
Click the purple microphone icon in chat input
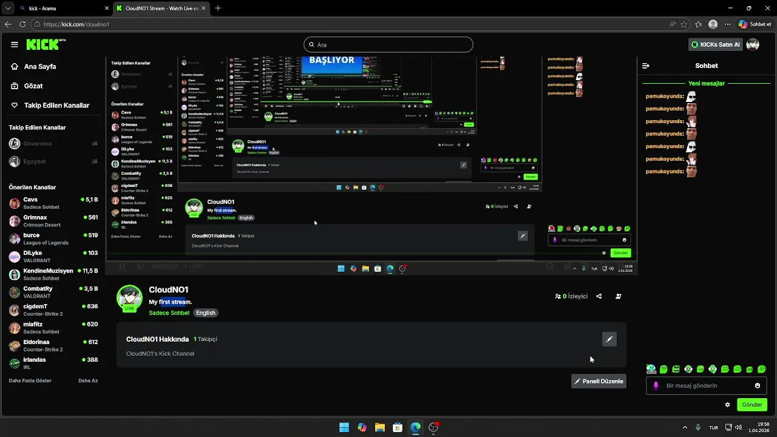(x=656, y=385)
